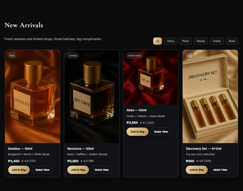The height and width of the screenshot is (191, 243).
Task: Open Quick View for Nocturne
Action: pyautogui.click(x=102, y=170)
